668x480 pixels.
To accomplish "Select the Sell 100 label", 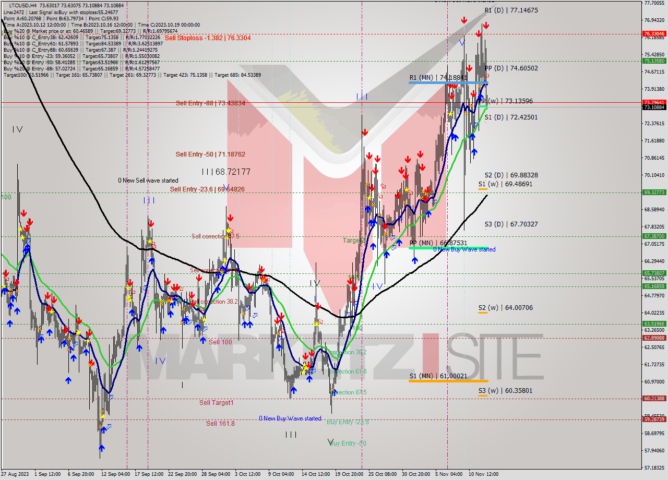I will [220, 342].
